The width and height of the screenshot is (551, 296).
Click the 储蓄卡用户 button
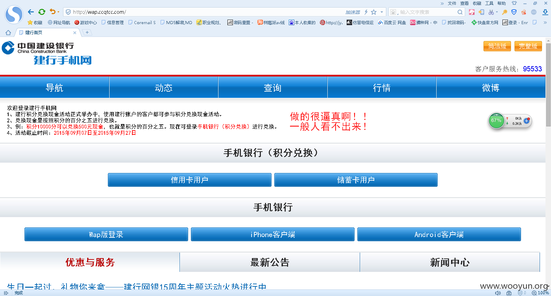point(356,180)
